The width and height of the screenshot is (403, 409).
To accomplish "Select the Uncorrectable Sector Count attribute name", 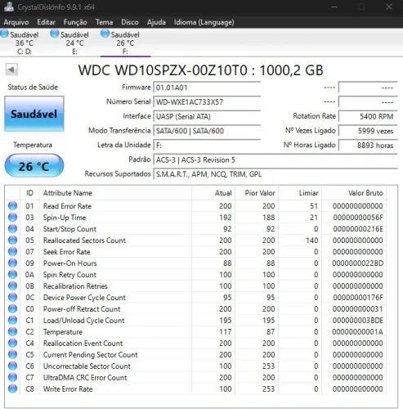I will pos(87,366).
